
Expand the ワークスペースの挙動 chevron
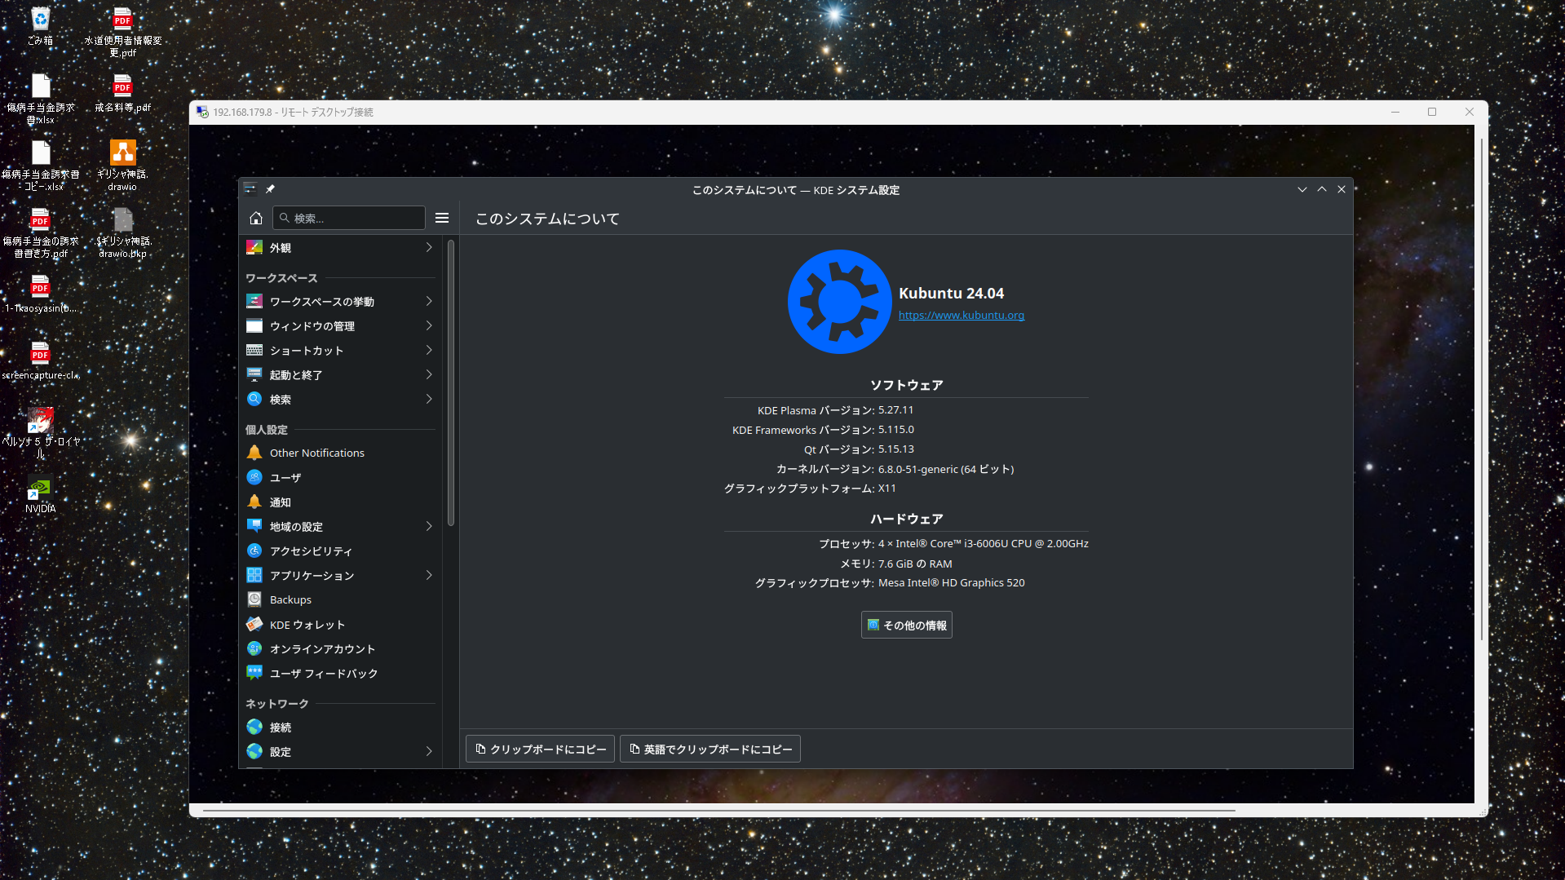click(x=429, y=301)
